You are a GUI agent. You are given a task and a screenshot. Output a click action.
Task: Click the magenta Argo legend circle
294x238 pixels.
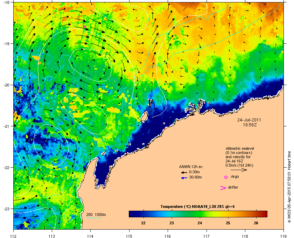click(x=226, y=177)
